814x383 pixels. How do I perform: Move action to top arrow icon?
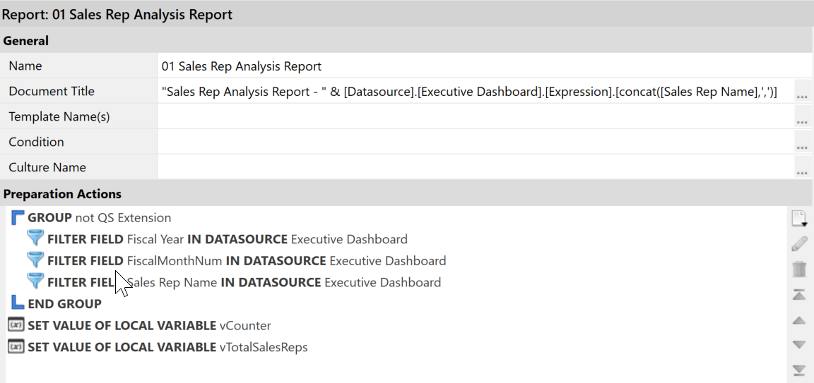799,295
